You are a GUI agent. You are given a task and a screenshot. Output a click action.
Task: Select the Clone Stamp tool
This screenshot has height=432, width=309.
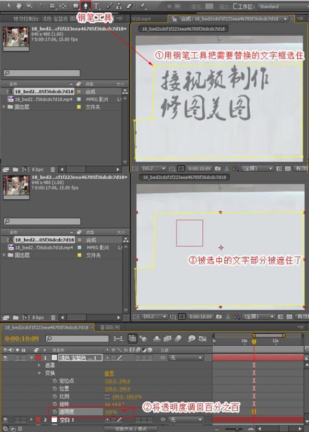(x=119, y=6)
